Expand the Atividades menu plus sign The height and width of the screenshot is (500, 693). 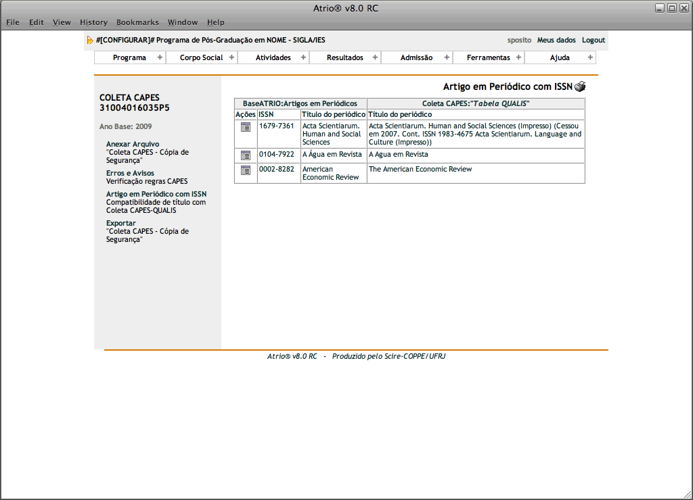click(x=303, y=57)
